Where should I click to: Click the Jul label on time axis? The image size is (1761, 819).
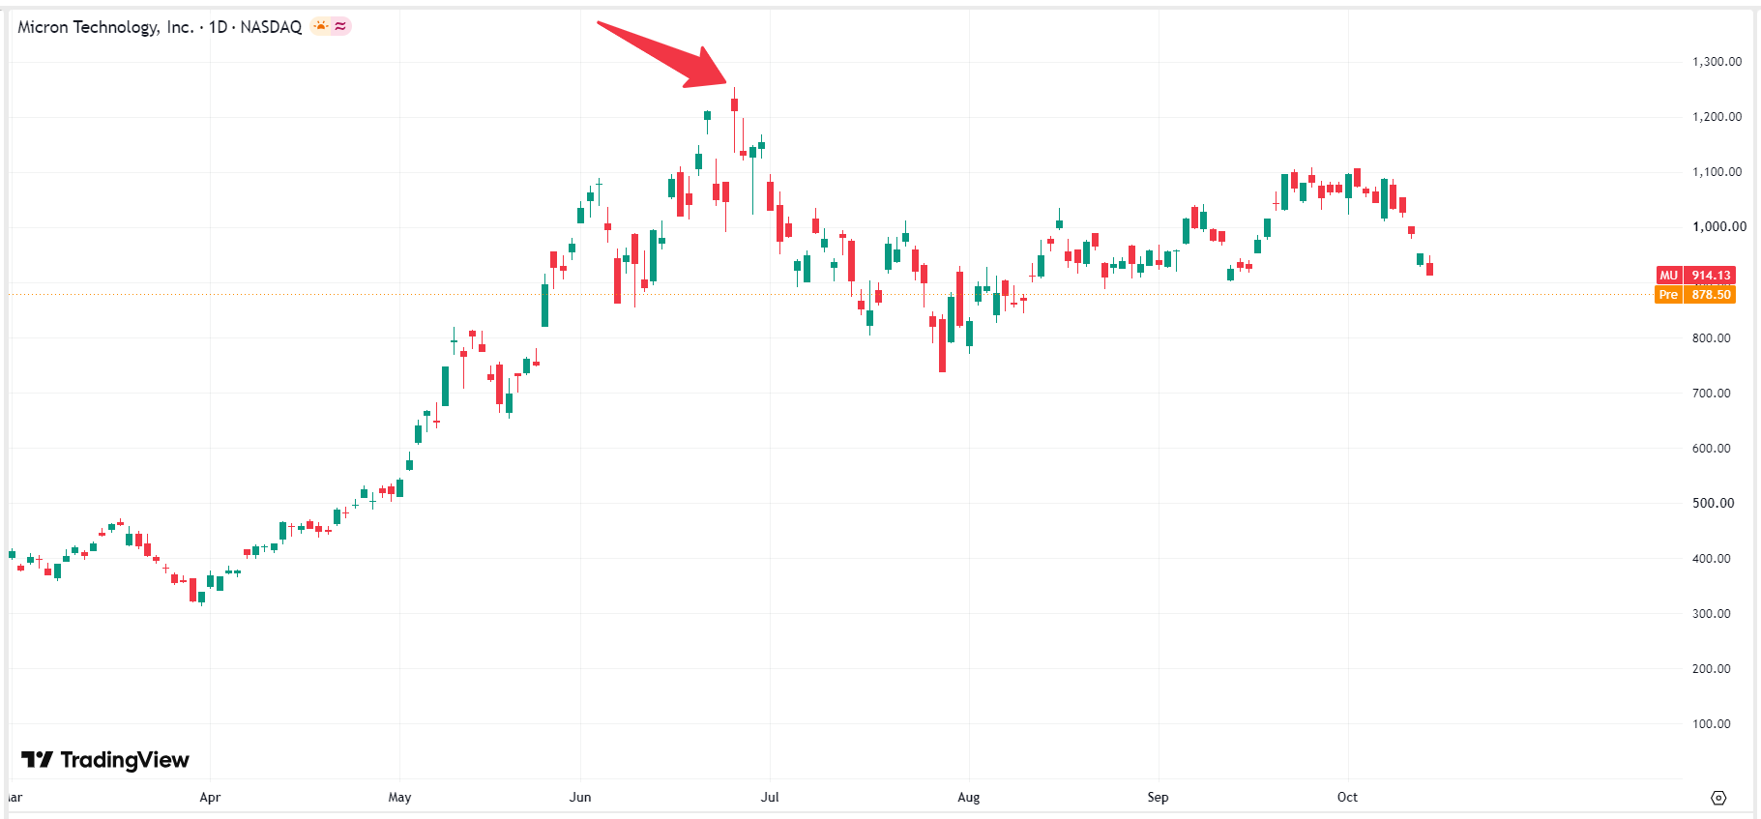pyautogui.click(x=770, y=798)
